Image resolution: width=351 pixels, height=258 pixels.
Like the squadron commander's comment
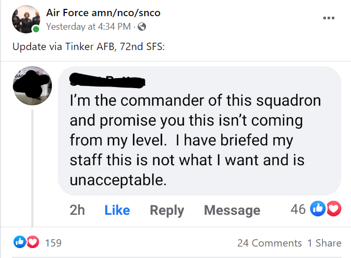[117, 210]
